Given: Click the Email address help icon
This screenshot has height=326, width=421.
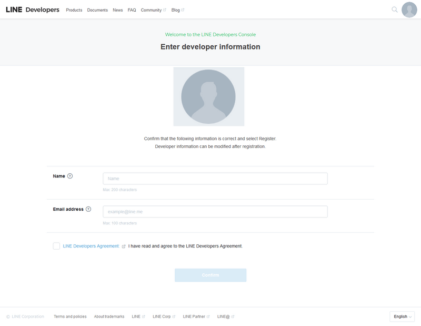Looking at the screenshot, I should pos(88,209).
